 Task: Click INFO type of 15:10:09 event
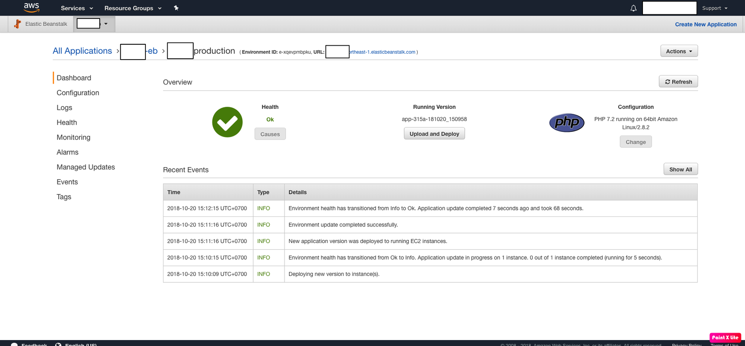264,274
